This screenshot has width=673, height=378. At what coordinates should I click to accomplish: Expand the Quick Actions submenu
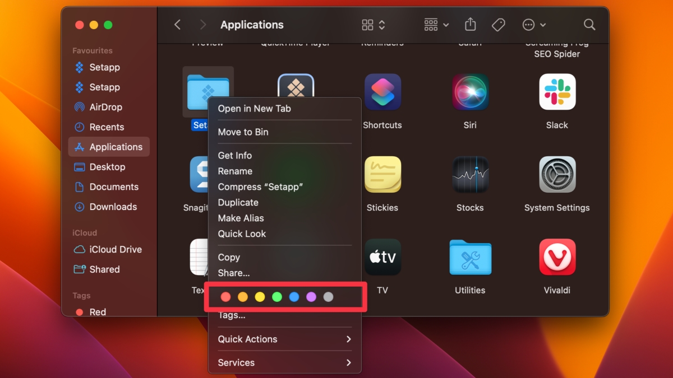247,339
